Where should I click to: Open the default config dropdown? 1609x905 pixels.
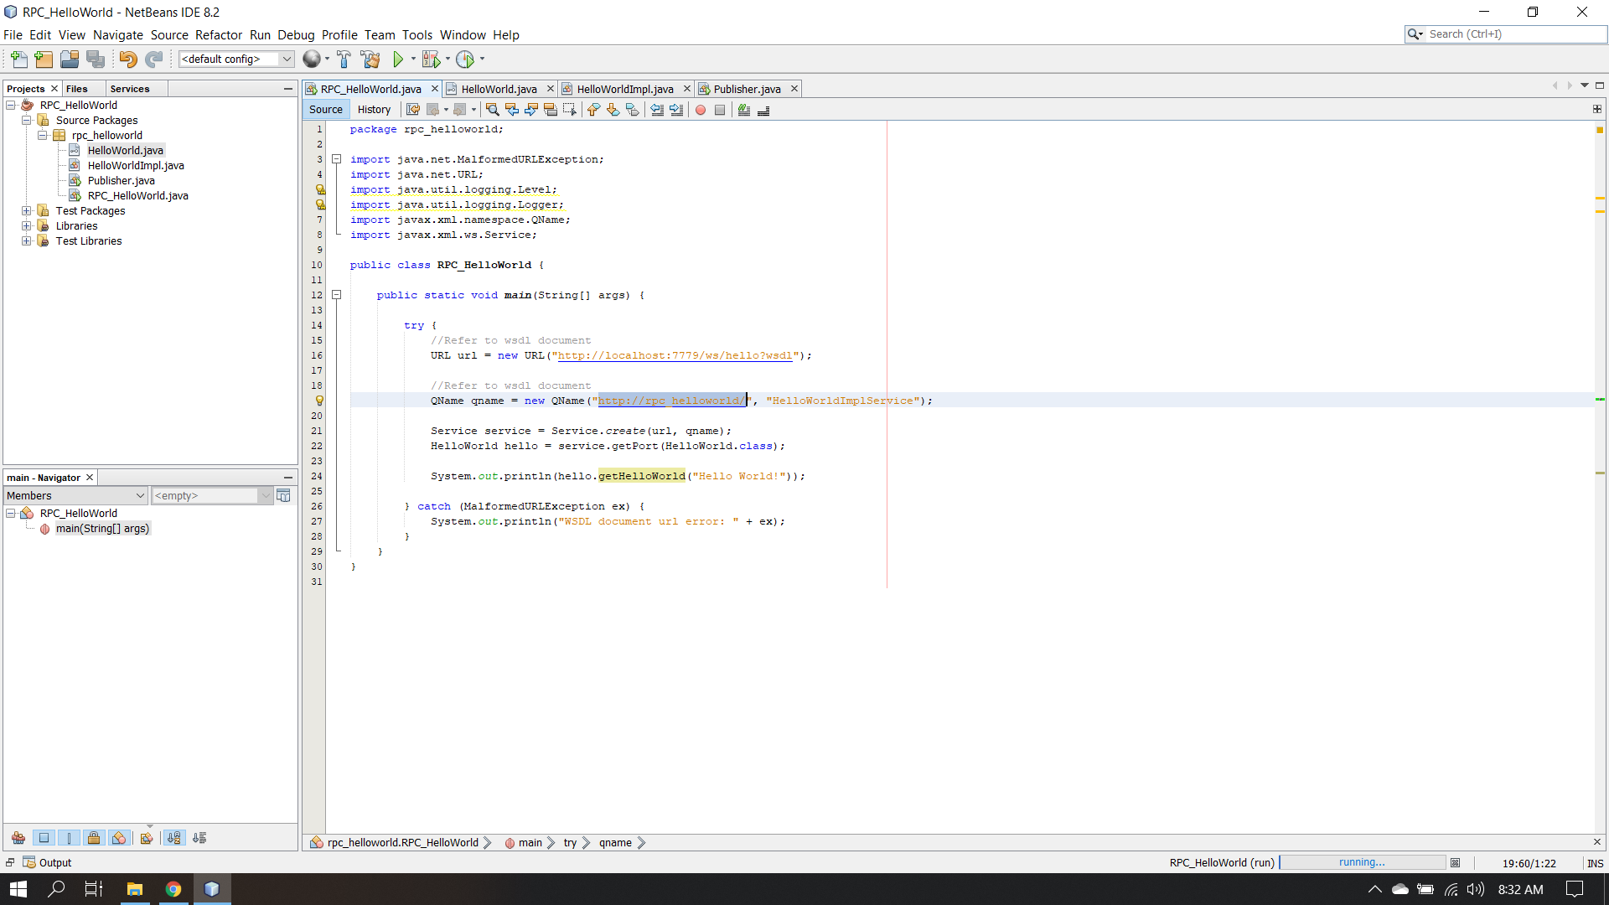tap(236, 59)
